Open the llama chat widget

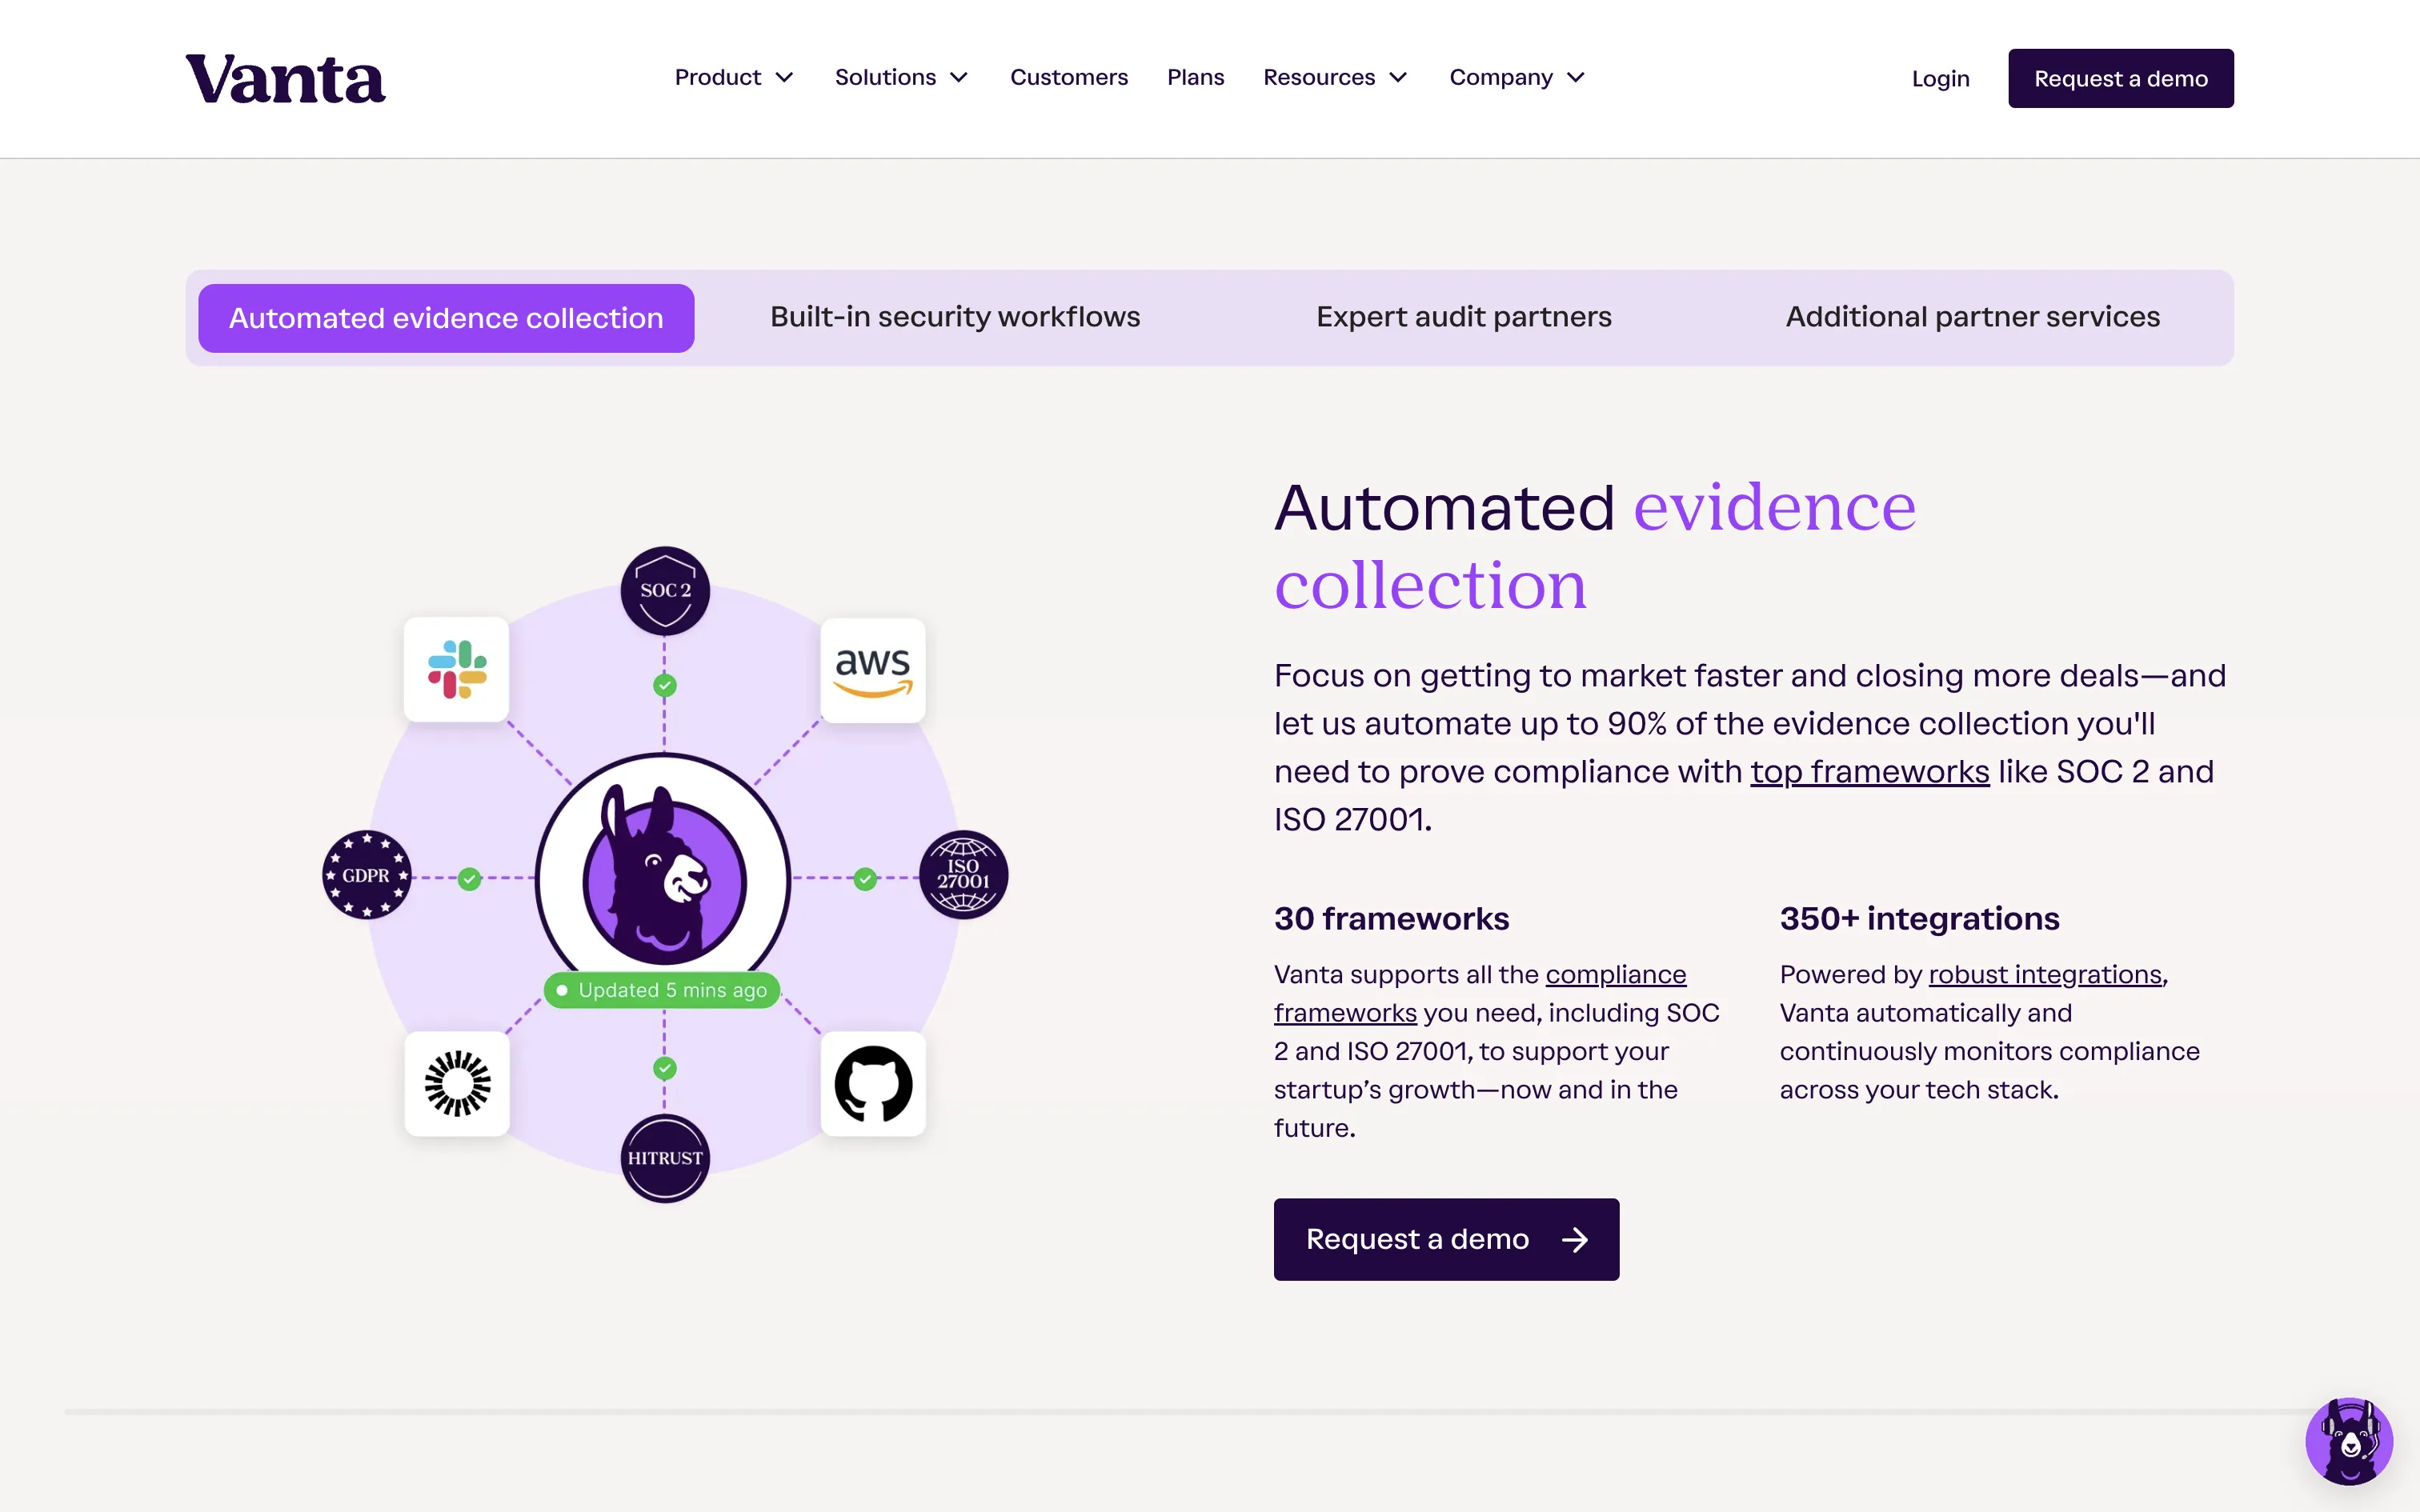tap(2348, 1441)
